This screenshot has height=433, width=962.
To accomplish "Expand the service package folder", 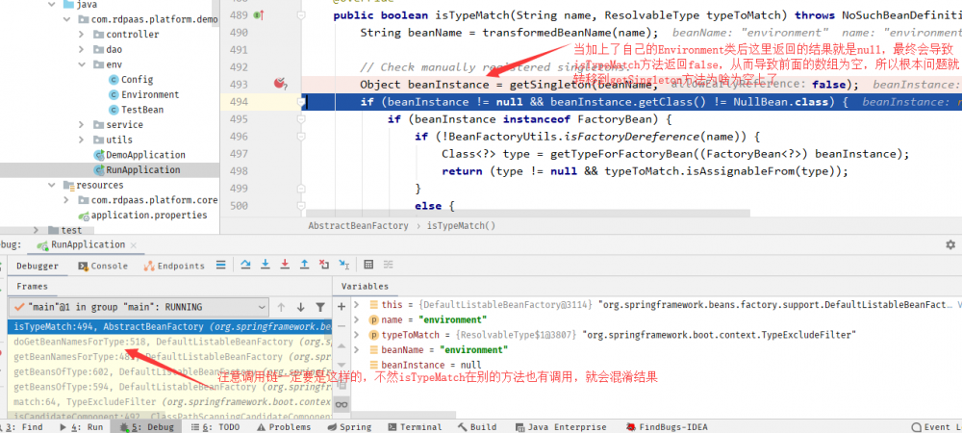I will click(x=82, y=124).
